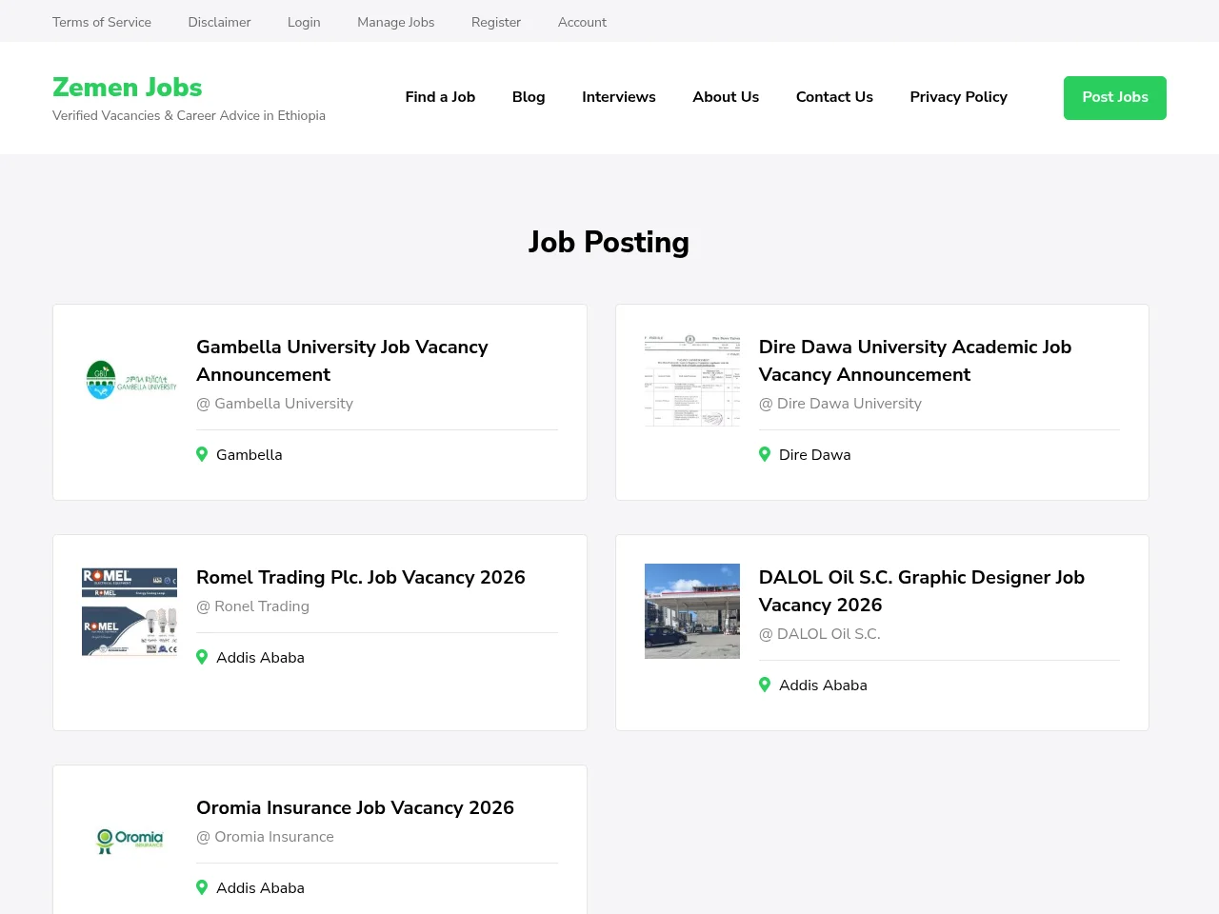
Task: Open the About Us page
Action: click(726, 97)
